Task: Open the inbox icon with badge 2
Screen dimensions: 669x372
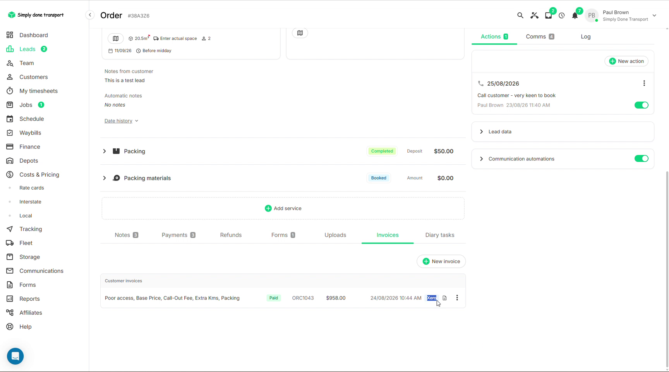Action: click(548, 15)
